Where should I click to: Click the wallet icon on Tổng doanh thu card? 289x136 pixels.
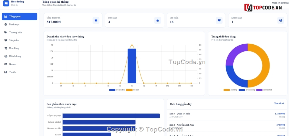[x=96, y=20]
